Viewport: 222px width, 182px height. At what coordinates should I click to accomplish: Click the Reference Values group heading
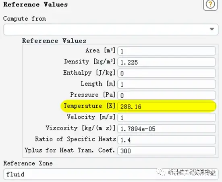54,41
